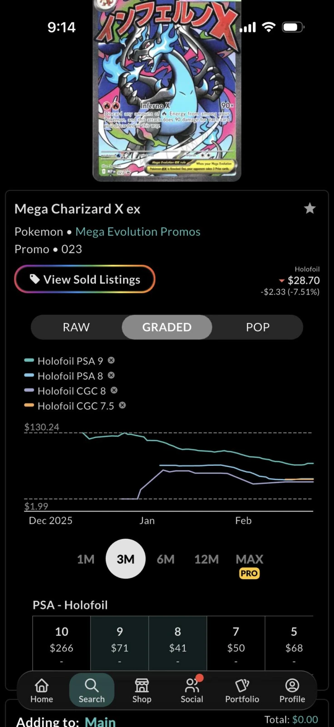Remove Holofoil PSA 8 series from chart

tap(111, 375)
